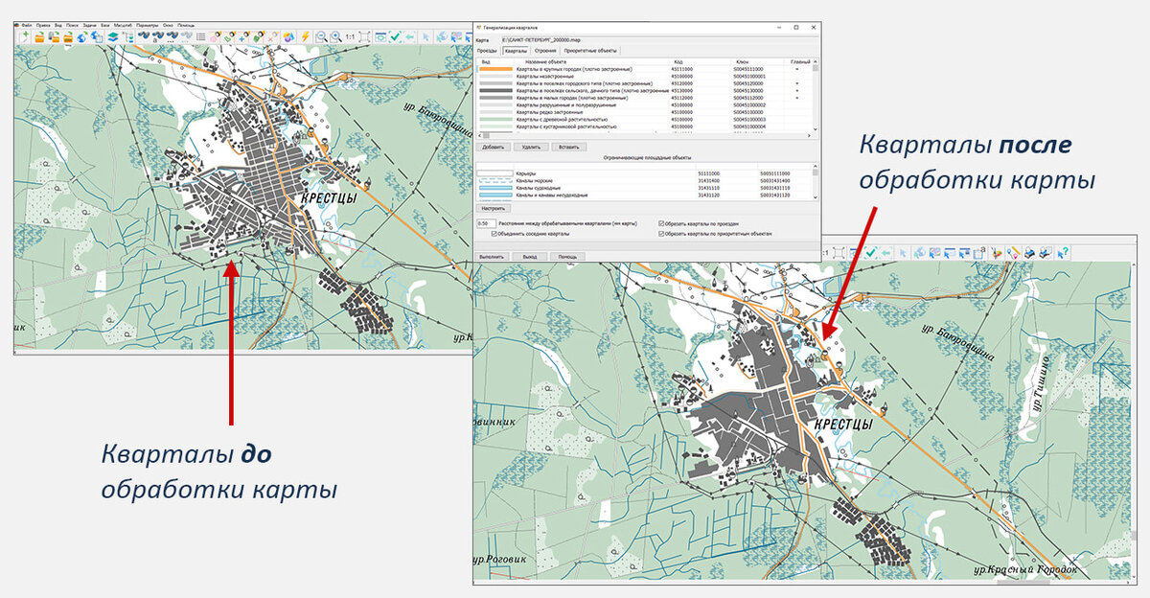Click the blue globe toolbar icon

[82, 36]
